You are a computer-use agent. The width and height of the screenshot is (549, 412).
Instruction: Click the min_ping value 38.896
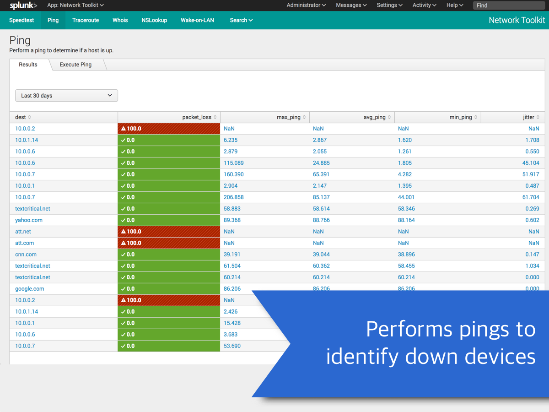(406, 255)
